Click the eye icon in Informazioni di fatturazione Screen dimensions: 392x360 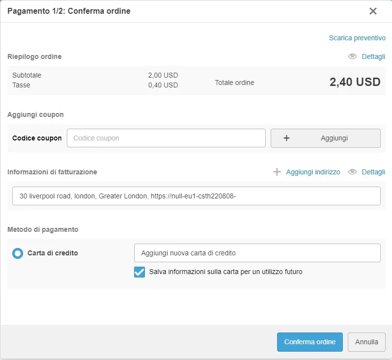[x=352, y=172]
